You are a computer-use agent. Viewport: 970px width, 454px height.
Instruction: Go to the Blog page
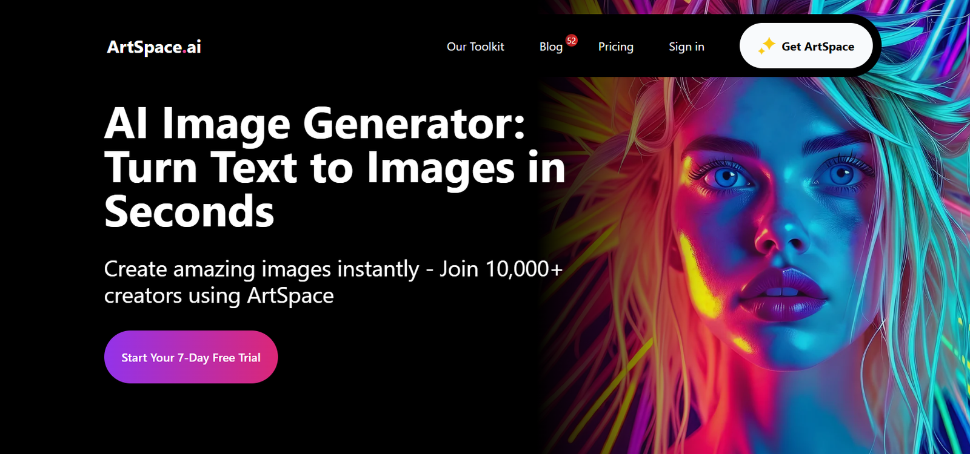[x=551, y=47]
